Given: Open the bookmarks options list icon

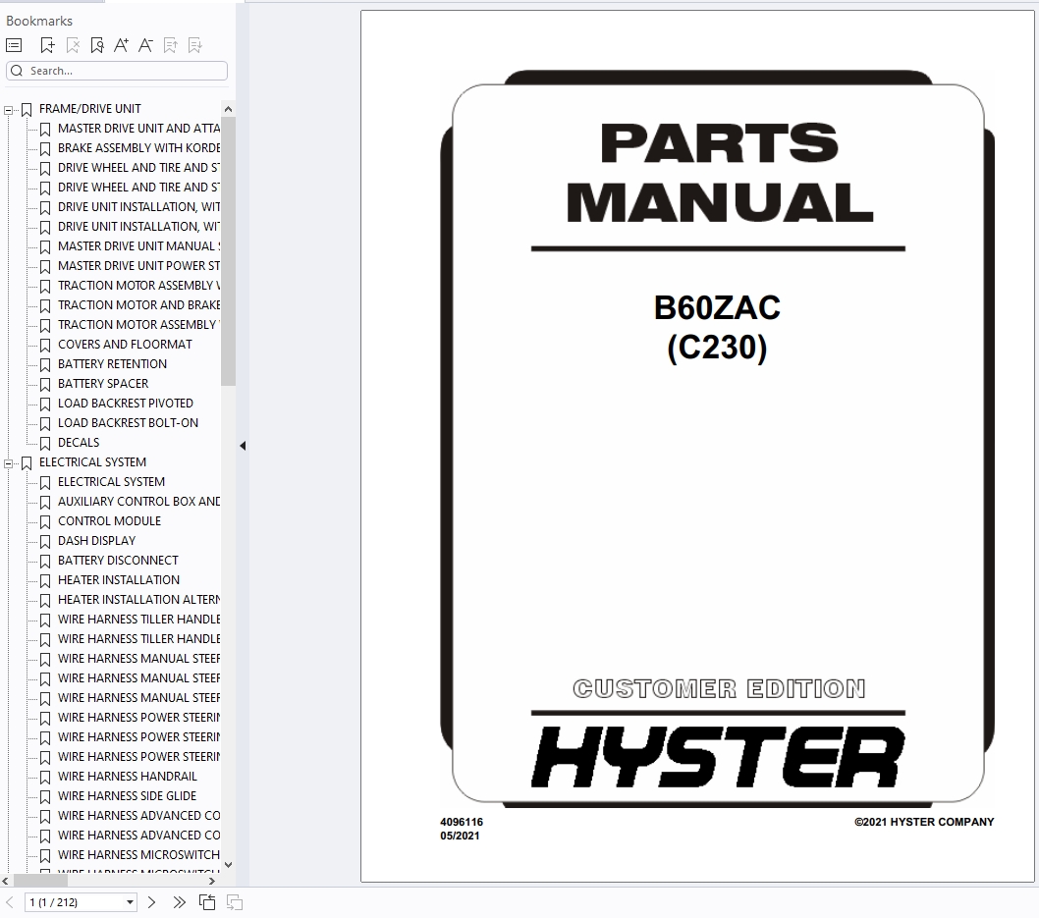Looking at the screenshot, I should pyautogui.click(x=14, y=45).
